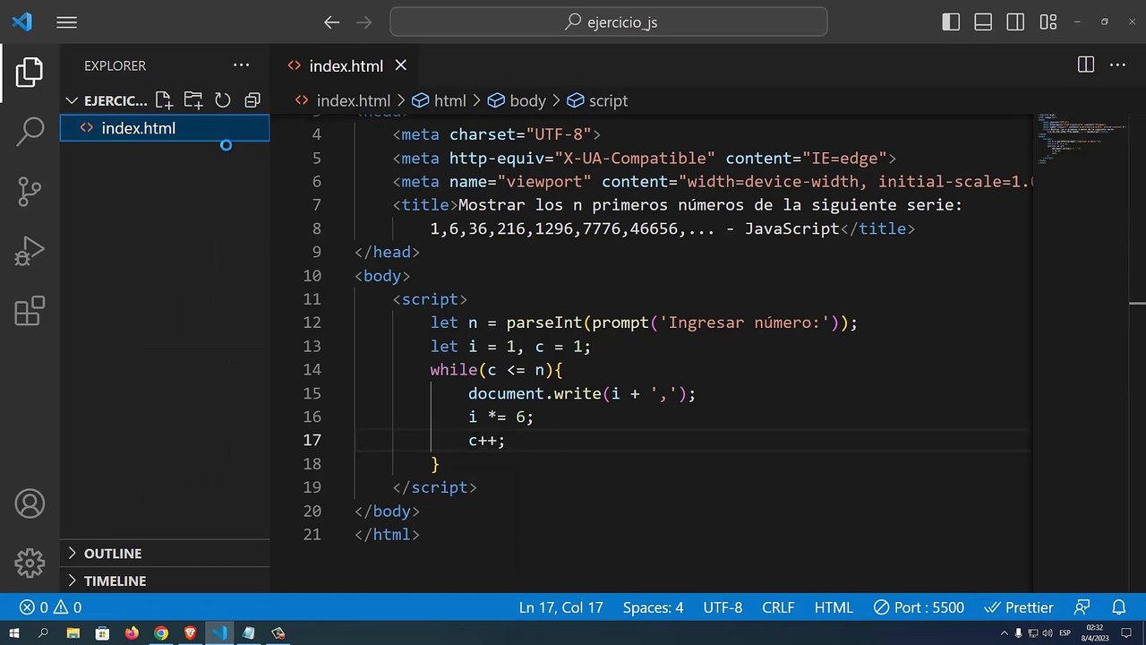1146x645 pixels.
Task: Click the VS Code logo in title bar
Action: 21,22
